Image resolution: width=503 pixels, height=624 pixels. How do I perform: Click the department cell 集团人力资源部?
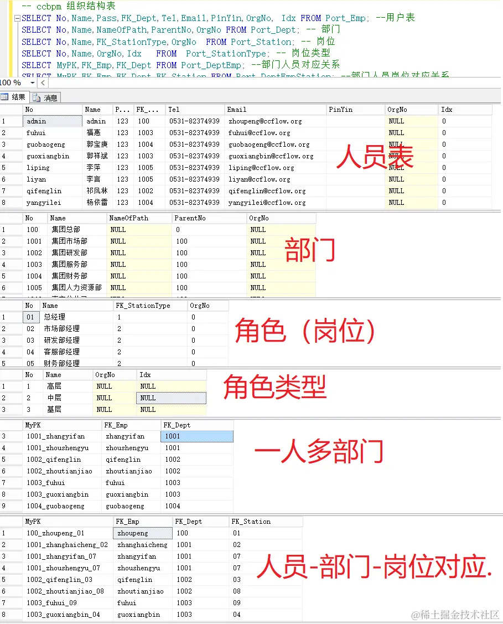76,288
